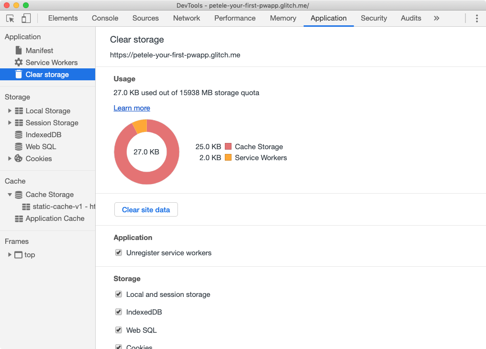This screenshot has height=349, width=486.
Task: Expand the Local Storage tree node
Action: click(x=10, y=111)
